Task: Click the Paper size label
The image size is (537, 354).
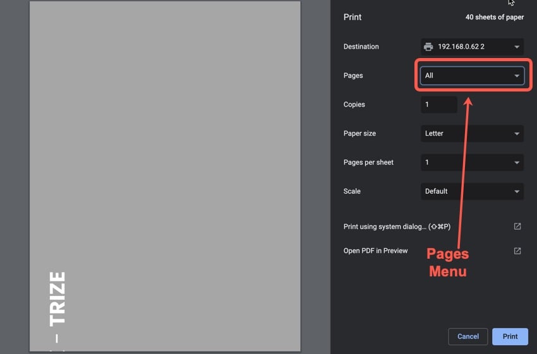Action: pyautogui.click(x=359, y=134)
